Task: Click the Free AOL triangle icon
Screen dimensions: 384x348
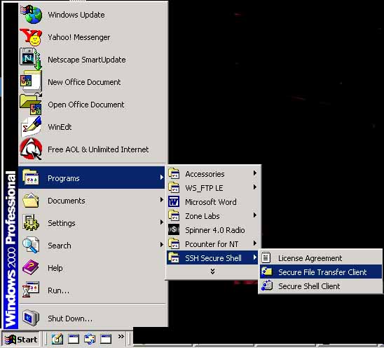Action: (x=31, y=149)
